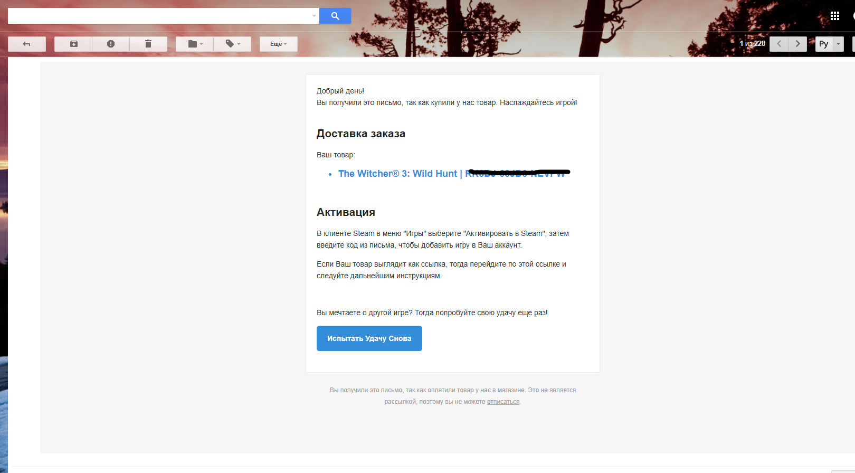Open the Labels tag dropdown
This screenshot has width=855, height=473.
pyautogui.click(x=232, y=44)
